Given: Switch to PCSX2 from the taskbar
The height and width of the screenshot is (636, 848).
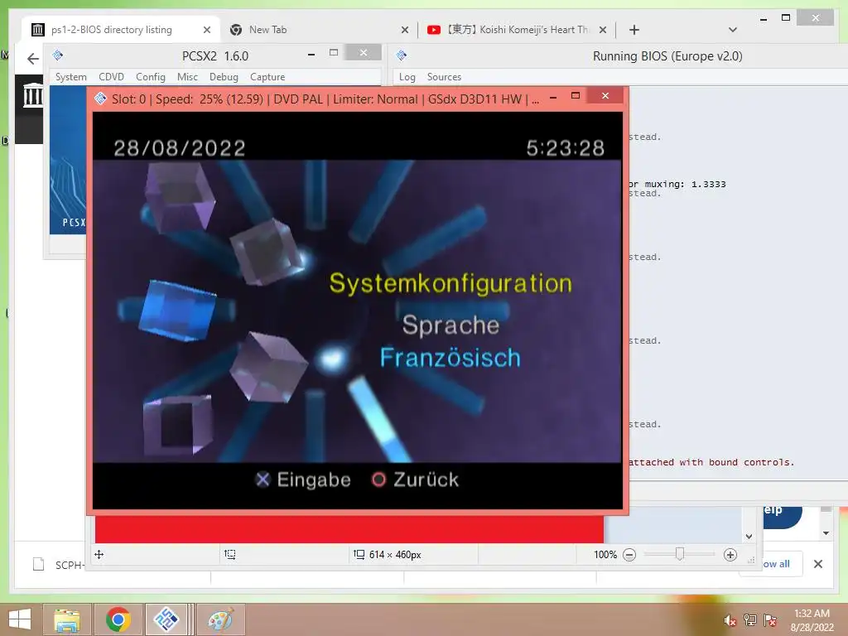Looking at the screenshot, I should (166, 619).
